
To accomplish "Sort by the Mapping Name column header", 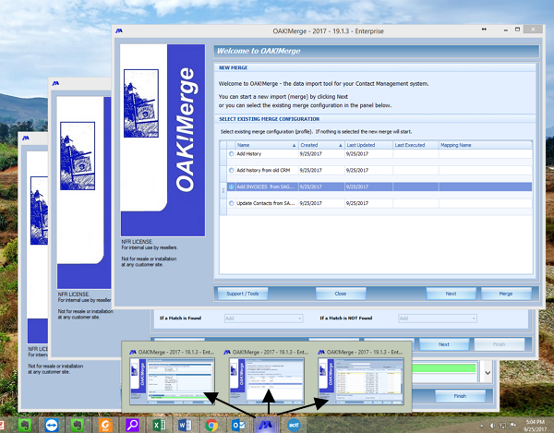I will click(x=485, y=145).
